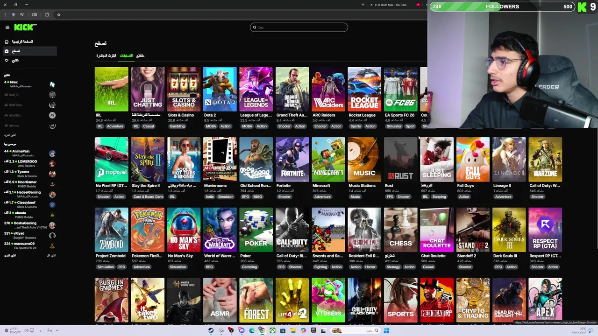Switch to Chrome in the taskbar

click(262, 330)
